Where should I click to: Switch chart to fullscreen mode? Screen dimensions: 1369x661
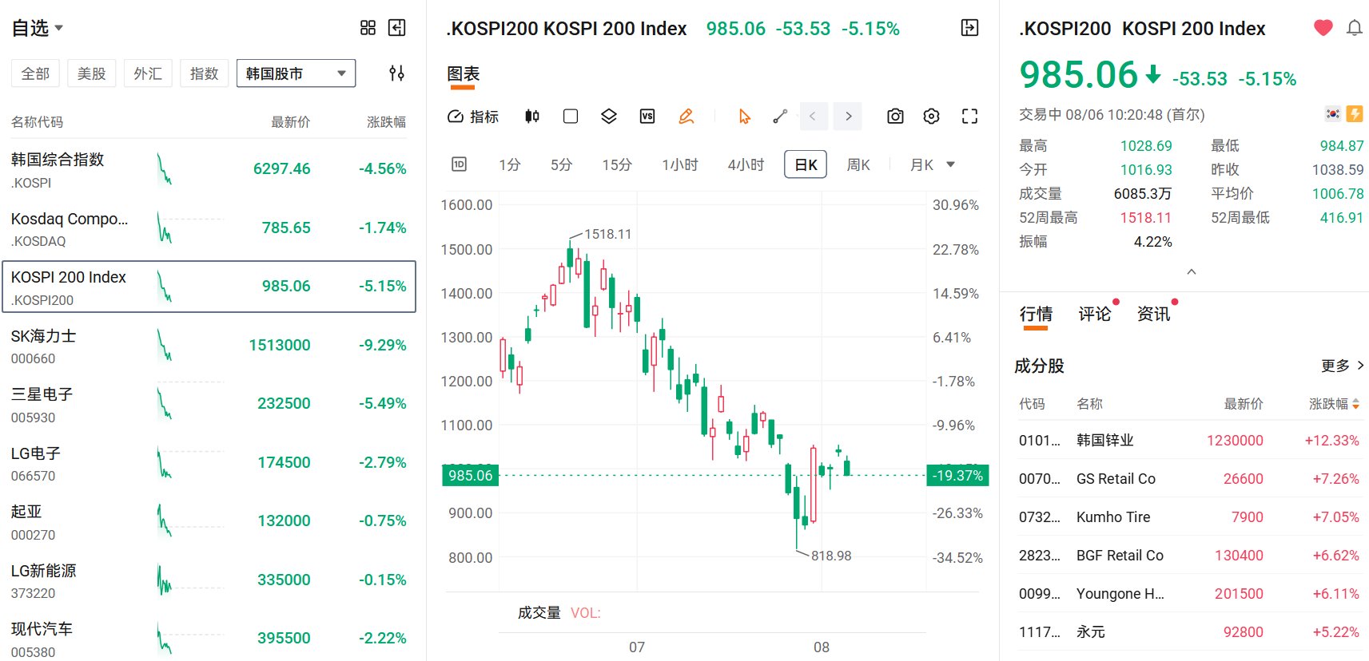(969, 117)
